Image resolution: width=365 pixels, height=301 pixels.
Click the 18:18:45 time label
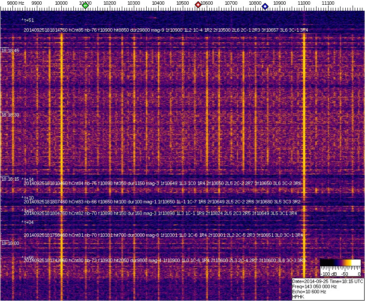pyautogui.click(x=10, y=51)
